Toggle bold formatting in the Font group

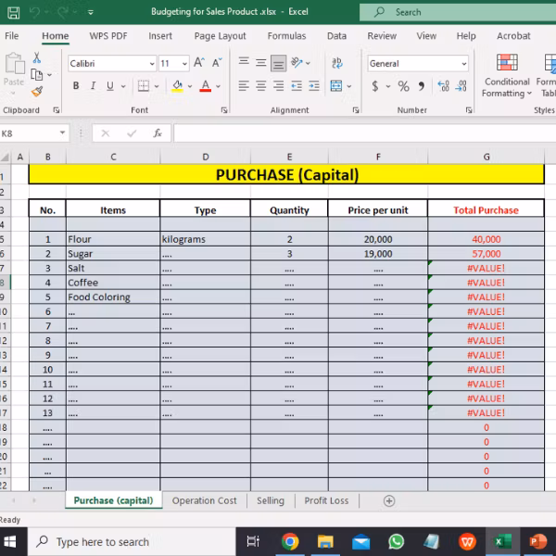point(76,86)
